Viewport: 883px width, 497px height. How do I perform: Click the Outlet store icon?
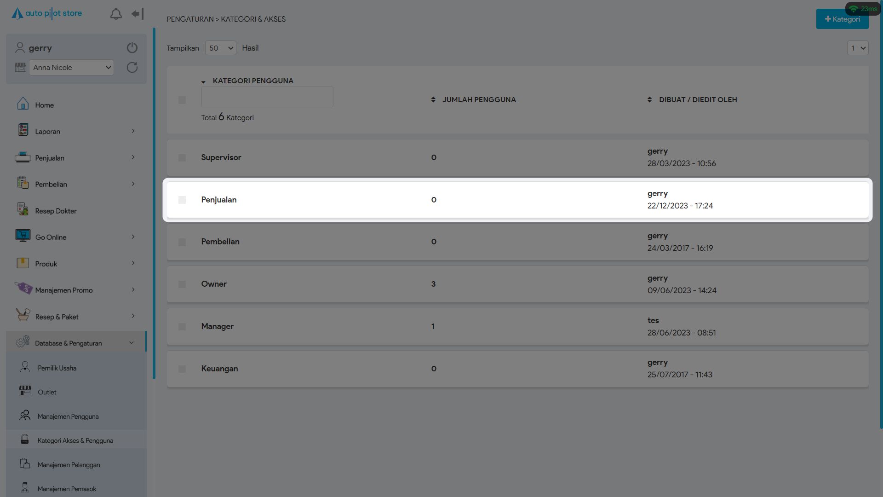point(25,391)
